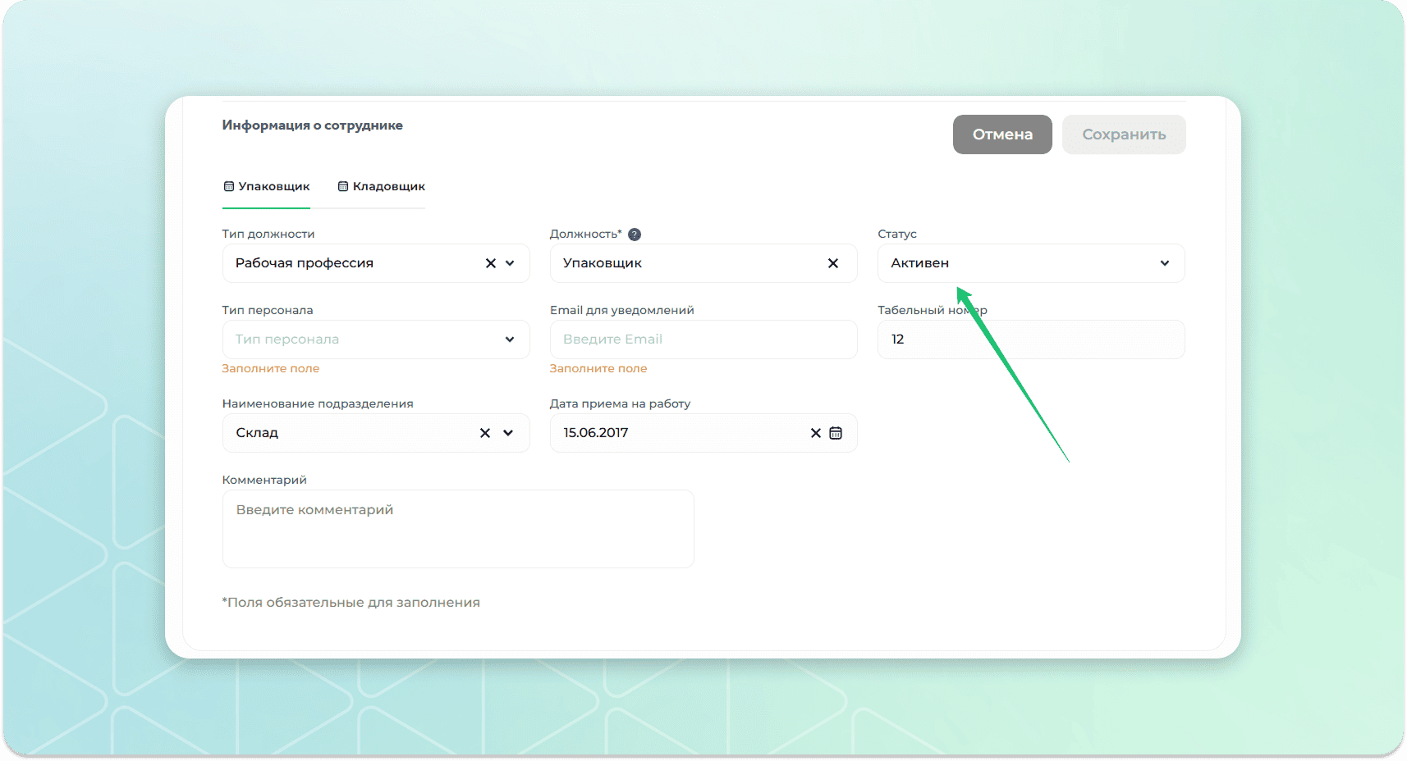
Task: Switch to the Упаковщик tab
Action: 267,187
